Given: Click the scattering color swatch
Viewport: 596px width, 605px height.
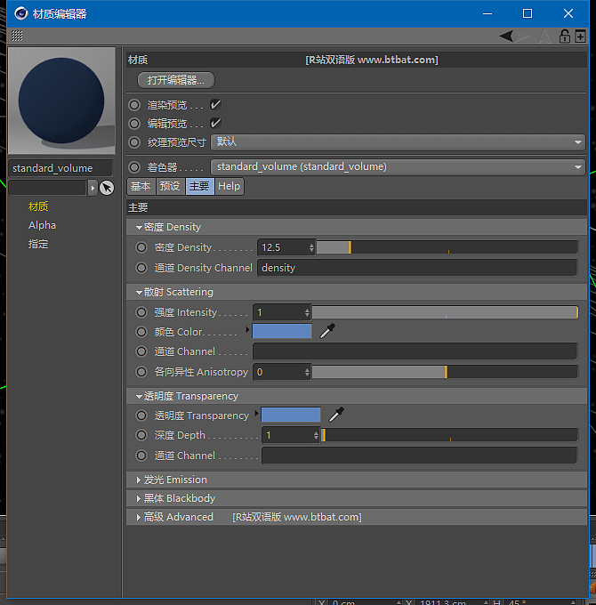Looking at the screenshot, I should click(x=282, y=331).
